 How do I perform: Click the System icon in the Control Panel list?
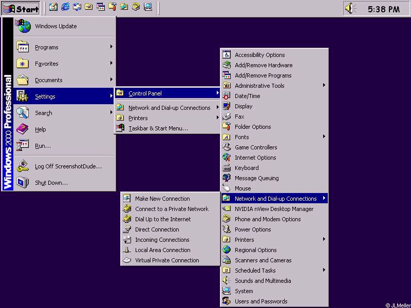(x=227, y=291)
